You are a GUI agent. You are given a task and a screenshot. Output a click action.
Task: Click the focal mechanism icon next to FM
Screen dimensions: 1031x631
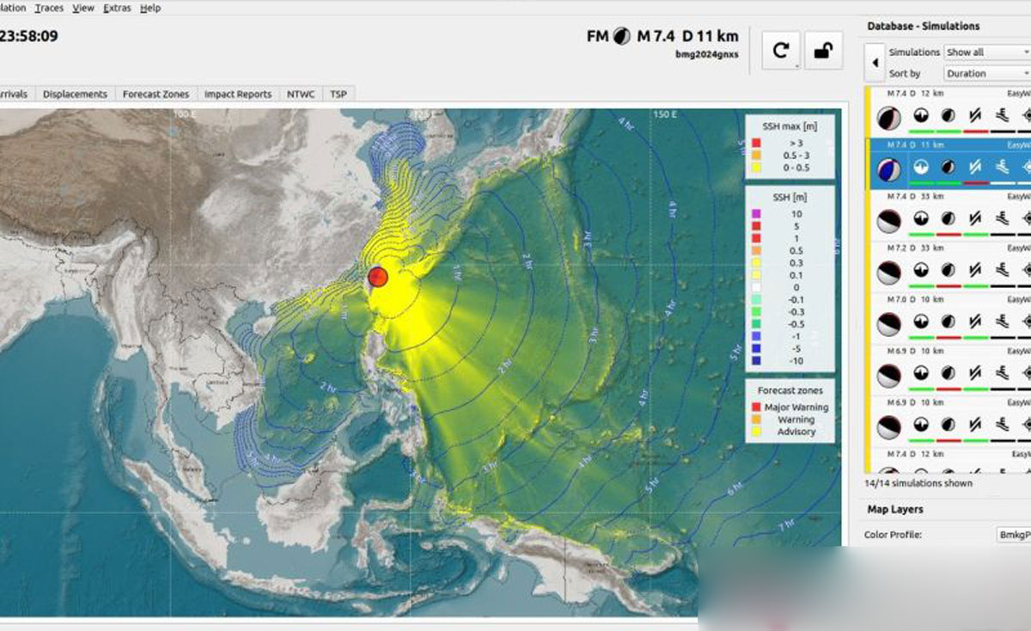(621, 36)
